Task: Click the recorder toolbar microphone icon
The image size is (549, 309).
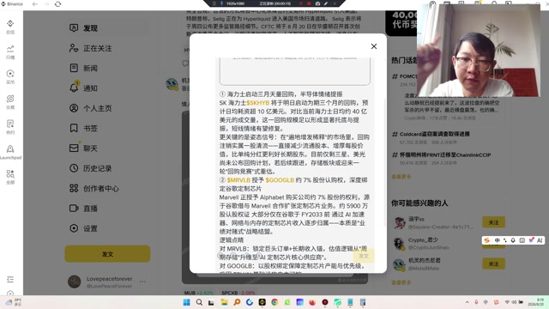Action: [221, 3]
